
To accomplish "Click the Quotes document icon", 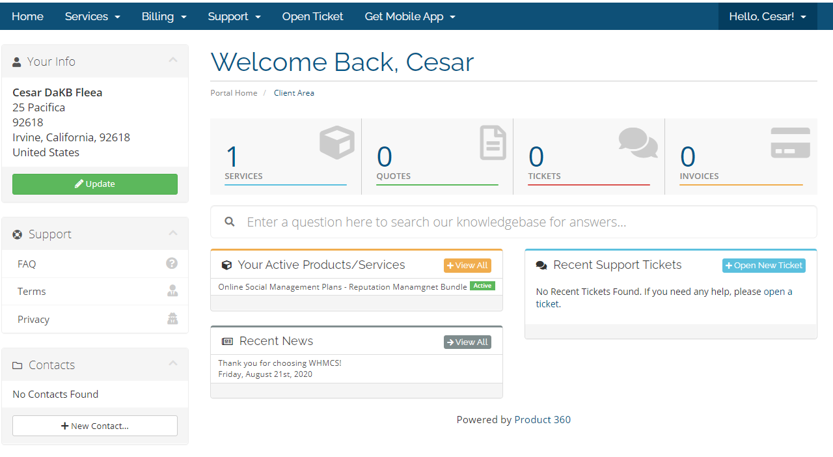I will [x=493, y=143].
